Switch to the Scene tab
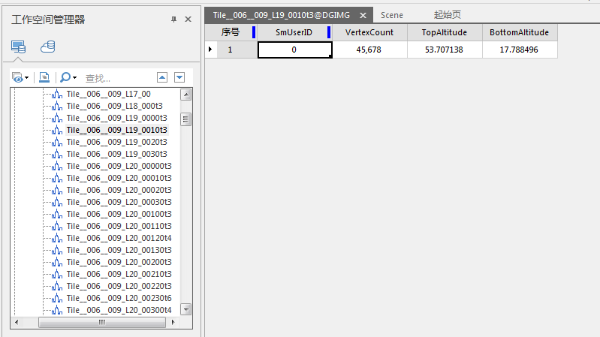This screenshot has height=337, width=600. pos(392,15)
